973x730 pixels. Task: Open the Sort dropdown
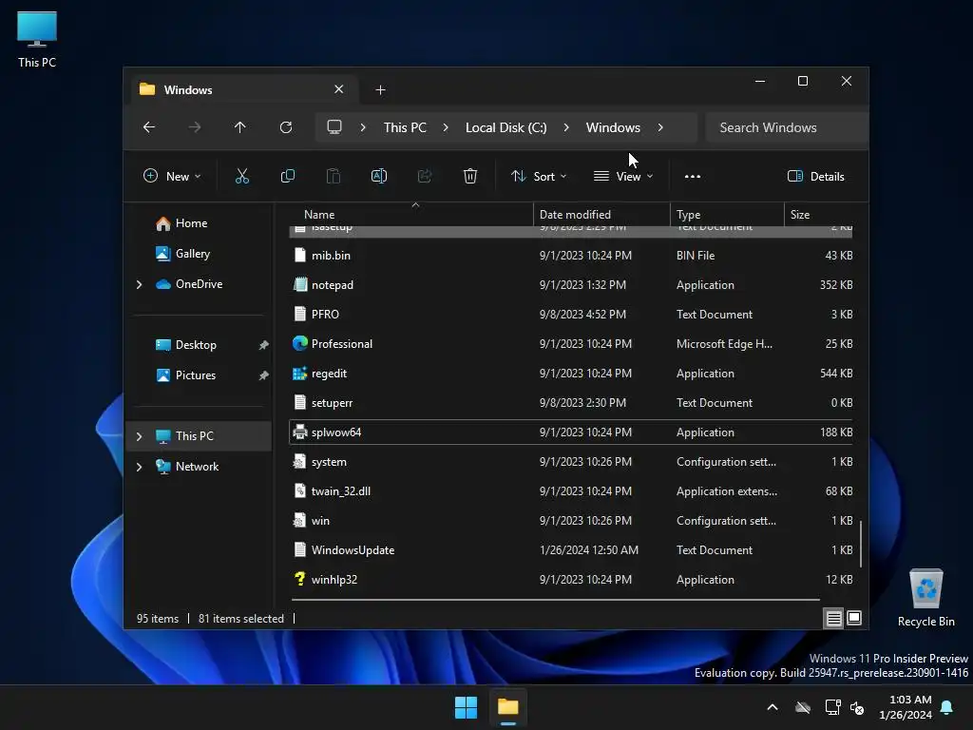(539, 176)
